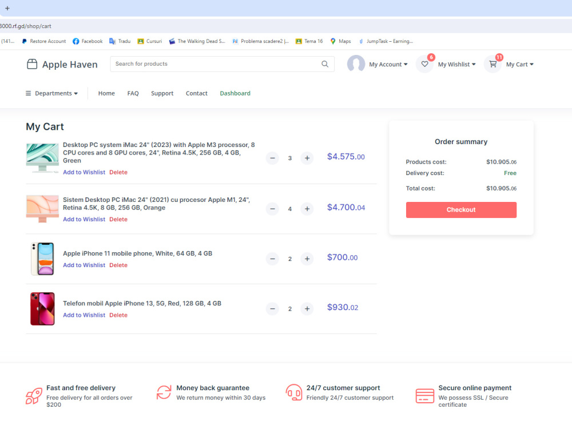Click the search magnifier icon
572x429 pixels.
click(325, 63)
